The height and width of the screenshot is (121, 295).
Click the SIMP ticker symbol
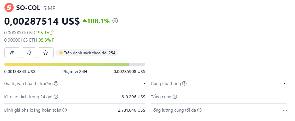pos(49,8)
